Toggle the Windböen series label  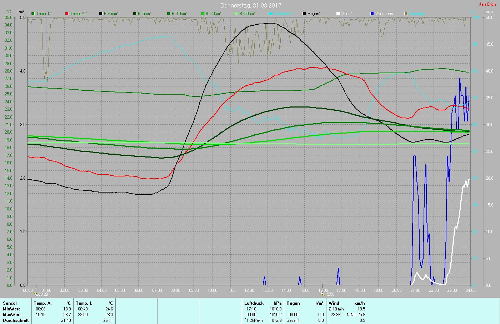point(384,14)
